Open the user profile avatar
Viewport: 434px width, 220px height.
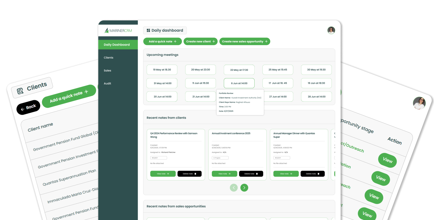coord(331,30)
